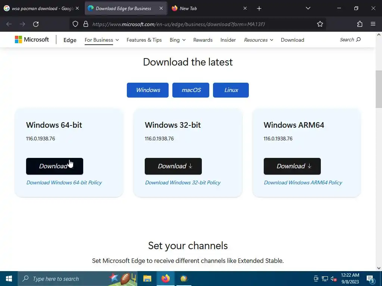Click the Windows ARM64 heading

point(294,125)
